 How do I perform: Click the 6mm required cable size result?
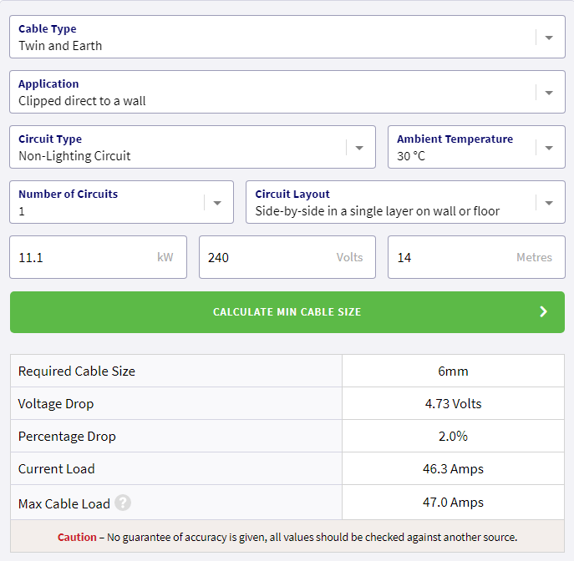pyautogui.click(x=453, y=371)
